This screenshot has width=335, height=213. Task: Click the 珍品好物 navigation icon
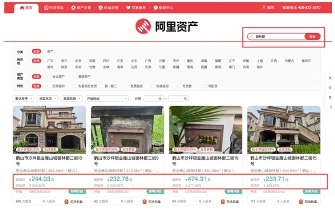(x=100, y=8)
